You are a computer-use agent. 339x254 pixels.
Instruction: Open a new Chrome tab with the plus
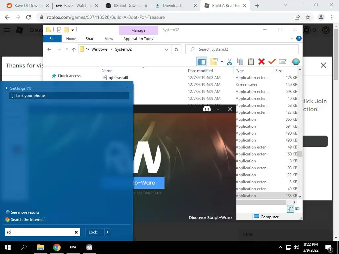click(x=257, y=6)
